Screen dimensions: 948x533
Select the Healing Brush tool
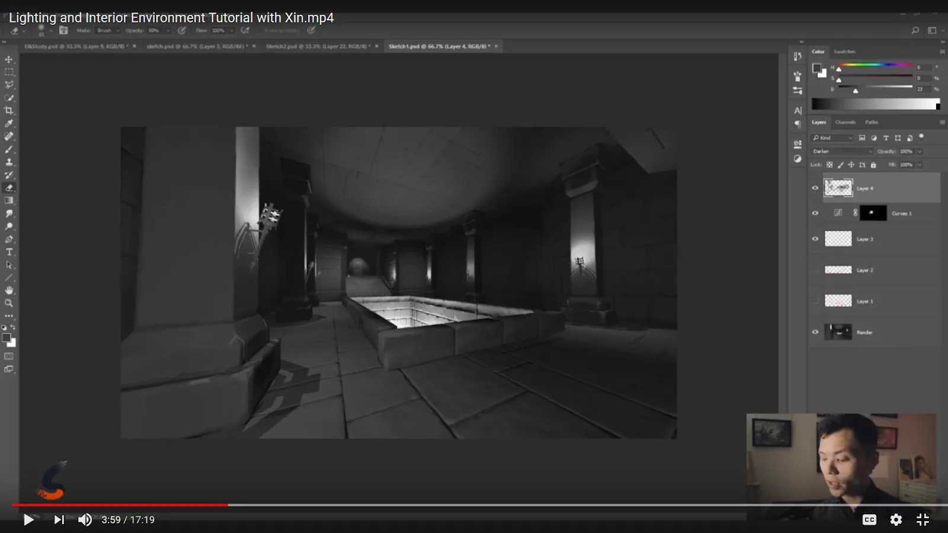point(9,136)
